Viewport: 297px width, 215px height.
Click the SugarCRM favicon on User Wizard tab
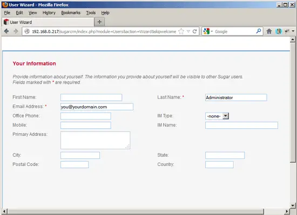[x=6, y=22]
